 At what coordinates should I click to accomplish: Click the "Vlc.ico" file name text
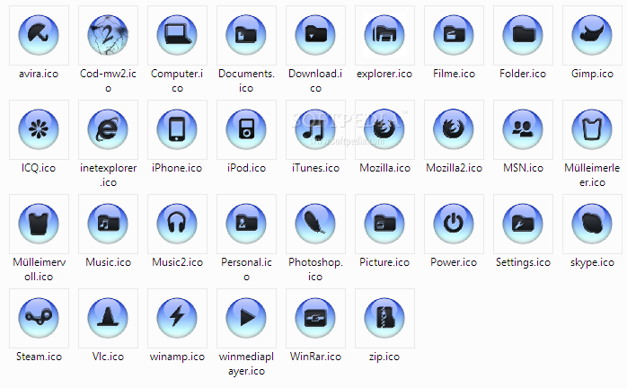click(x=108, y=357)
